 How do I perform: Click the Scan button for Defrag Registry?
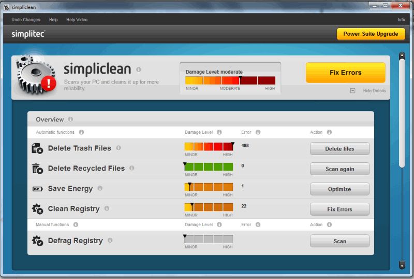[x=339, y=241]
